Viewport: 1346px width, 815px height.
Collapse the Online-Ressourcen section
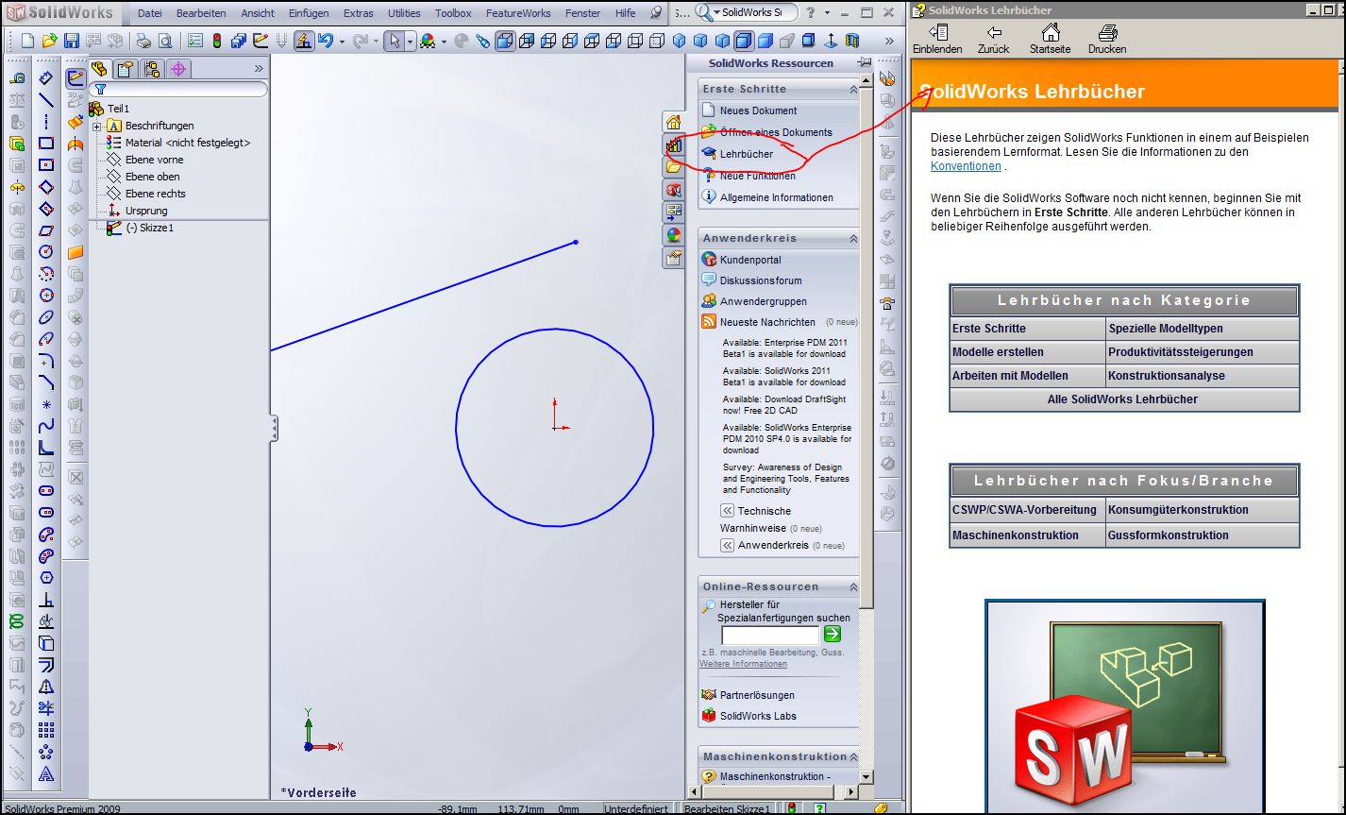click(853, 586)
